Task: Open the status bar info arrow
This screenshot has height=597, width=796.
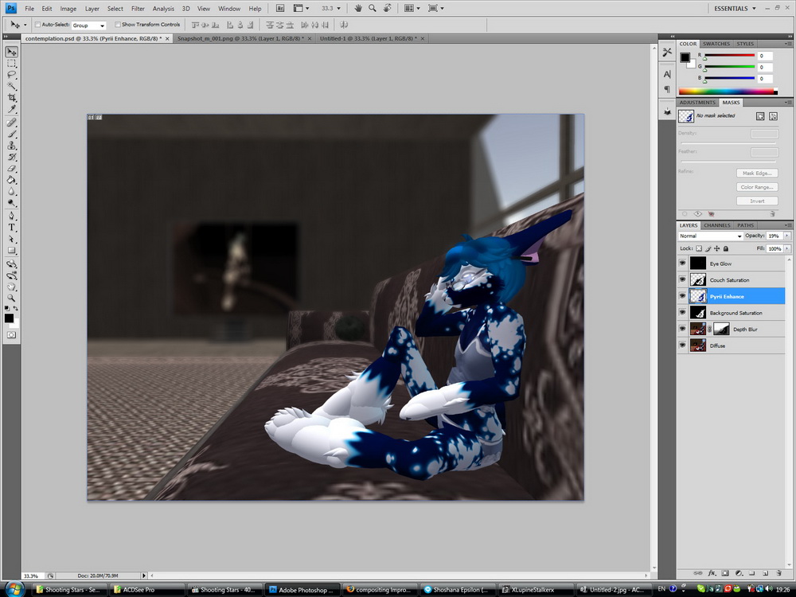Action: 143,576
